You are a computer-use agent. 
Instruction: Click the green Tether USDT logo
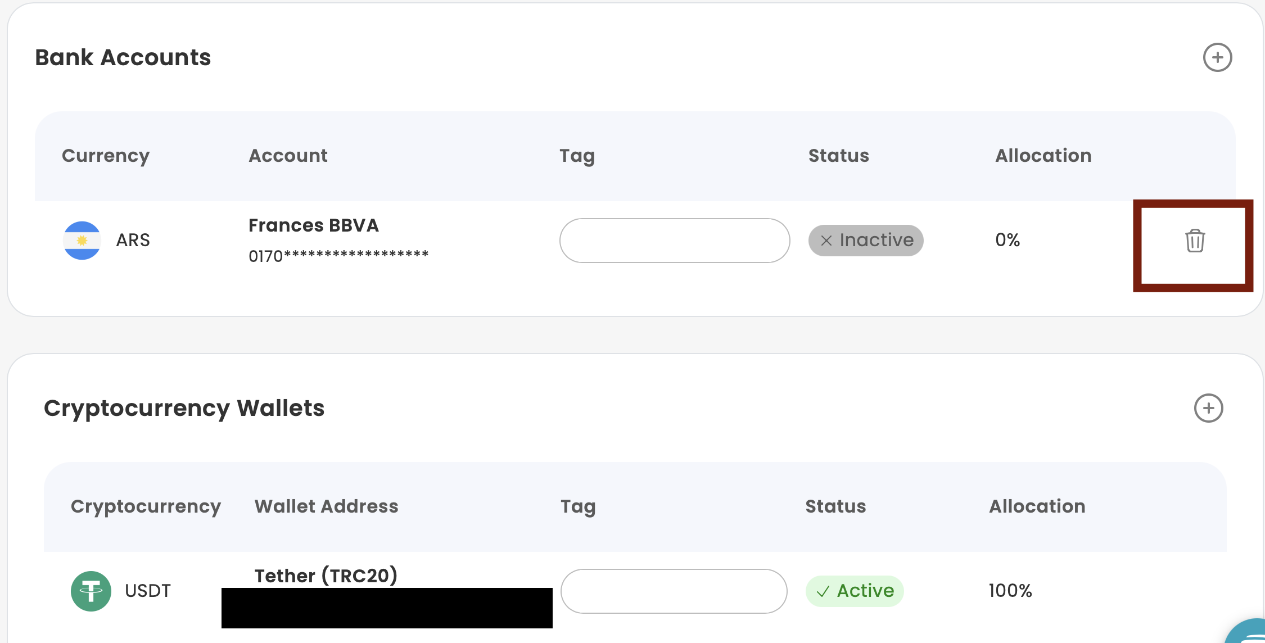(91, 591)
